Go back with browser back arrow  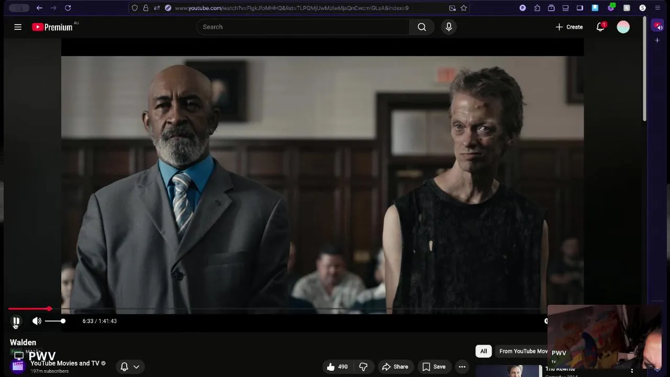point(39,8)
